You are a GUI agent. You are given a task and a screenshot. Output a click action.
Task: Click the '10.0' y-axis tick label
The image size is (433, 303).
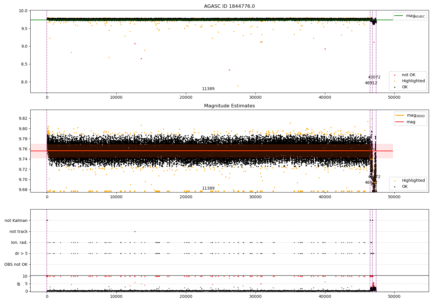tap(24, 11)
